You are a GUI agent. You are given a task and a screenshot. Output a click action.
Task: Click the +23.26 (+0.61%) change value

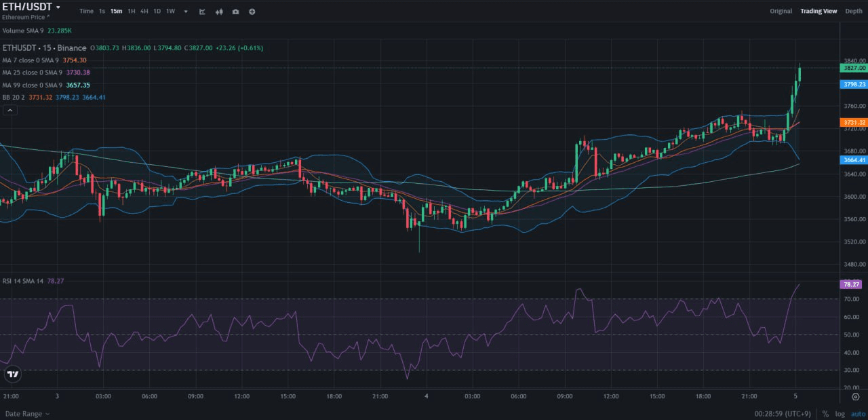239,48
